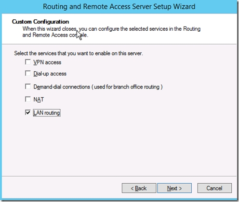Go to the previous page with Back

139,188
